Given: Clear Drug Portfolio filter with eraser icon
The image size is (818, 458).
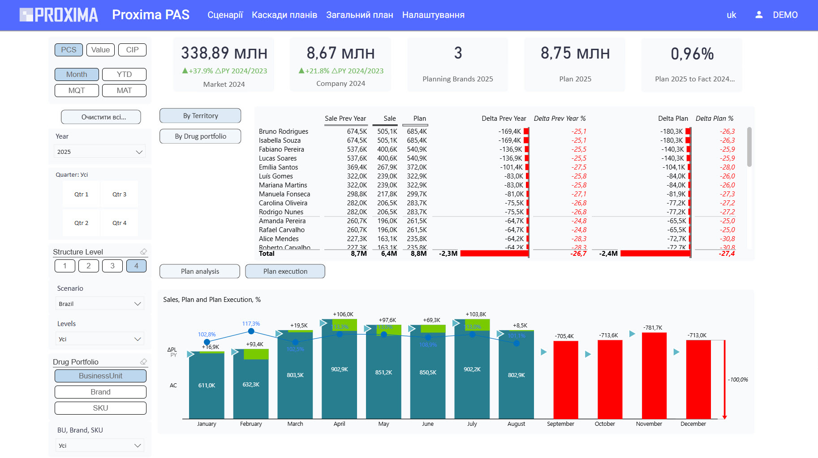Looking at the screenshot, I should coord(143,362).
